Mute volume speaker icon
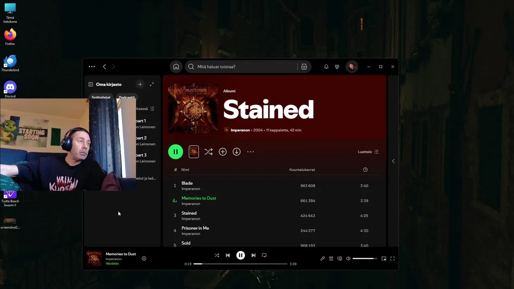This screenshot has width=514, height=289. [x=348, y=258]
